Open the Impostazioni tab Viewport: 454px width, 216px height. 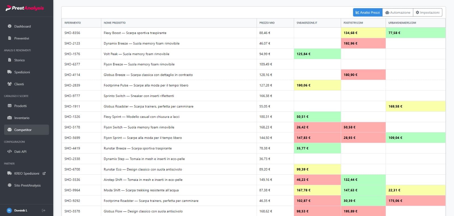[427, 12]
